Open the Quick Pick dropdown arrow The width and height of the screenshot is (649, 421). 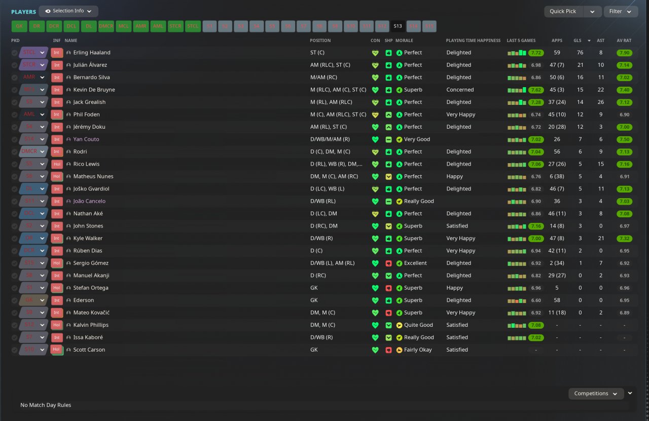pos(592,12)
